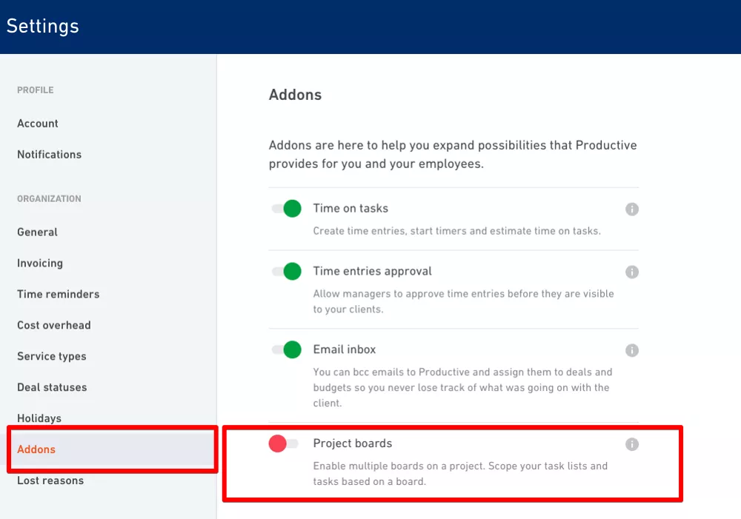Click the 'You can bcc emails' description
This screenshot has width=741, height=519.
point(462,387)
